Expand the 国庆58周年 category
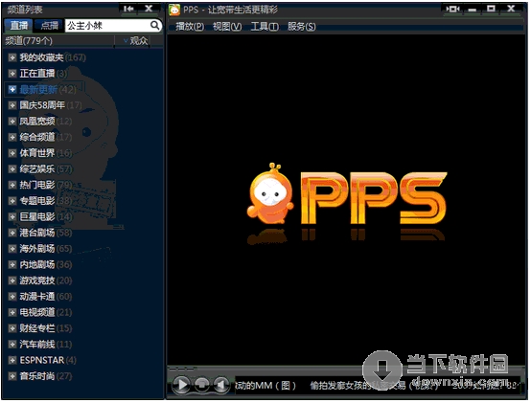This screenshot has height=403, width=531. 12,105
